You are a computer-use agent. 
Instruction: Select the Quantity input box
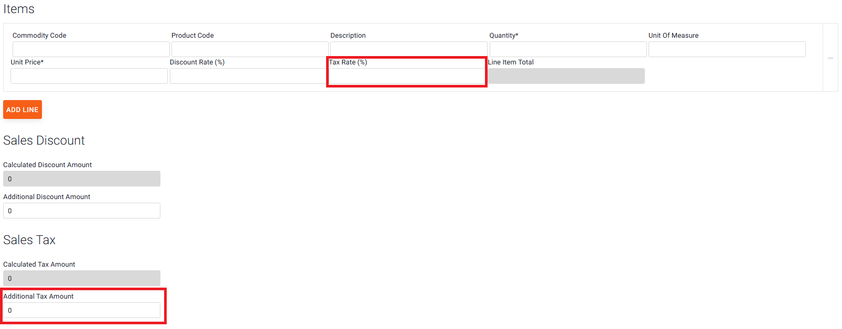568,49
